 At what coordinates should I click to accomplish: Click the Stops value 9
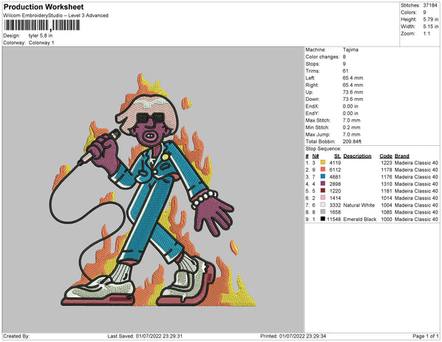pos(344,63)
